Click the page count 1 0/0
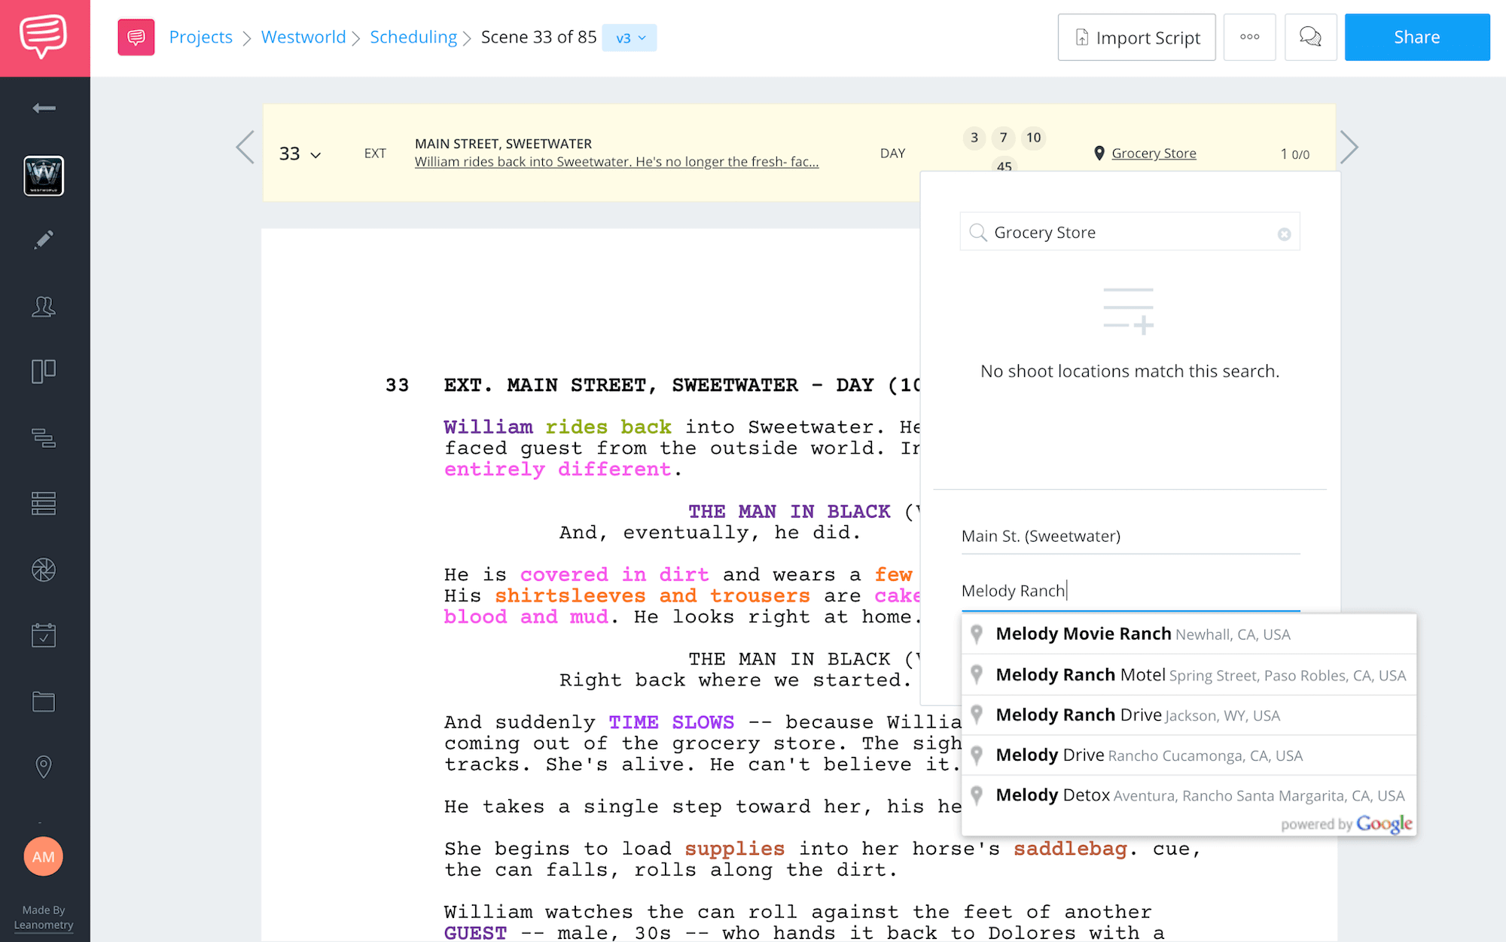The image size is (1506, 942). (x=1294, y=154)
